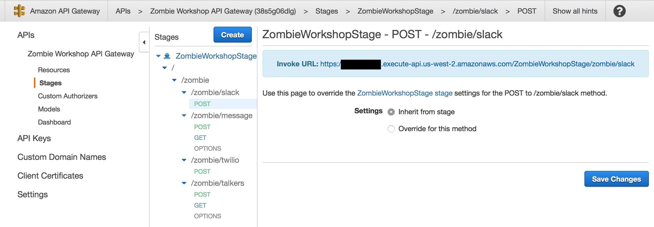Click Show all hints
This screenshot has width=654, height=227.
(575, 11)
